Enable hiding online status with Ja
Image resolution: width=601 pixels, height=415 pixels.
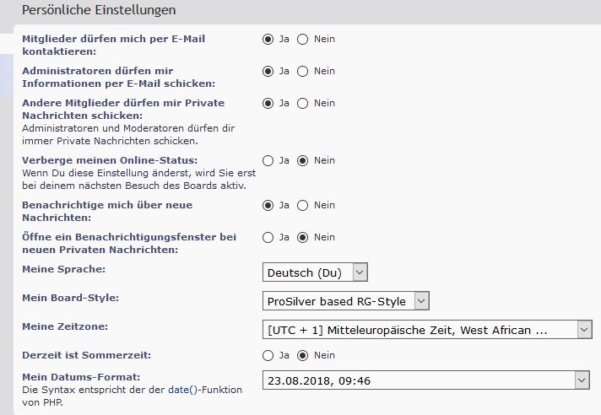click(x=268, y=160)
